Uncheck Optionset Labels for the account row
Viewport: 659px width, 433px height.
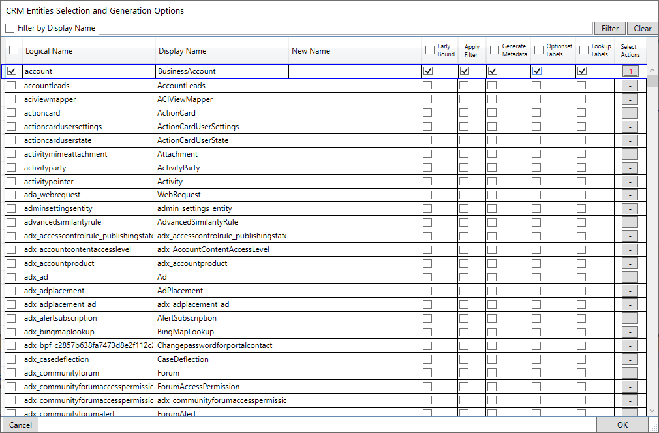[x=537, y=71]
